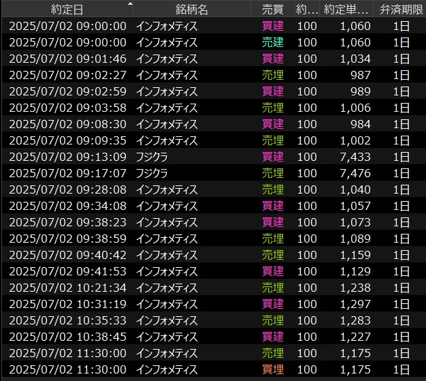Click quantity 100 in the 09:13:09 row

(307, 157)
